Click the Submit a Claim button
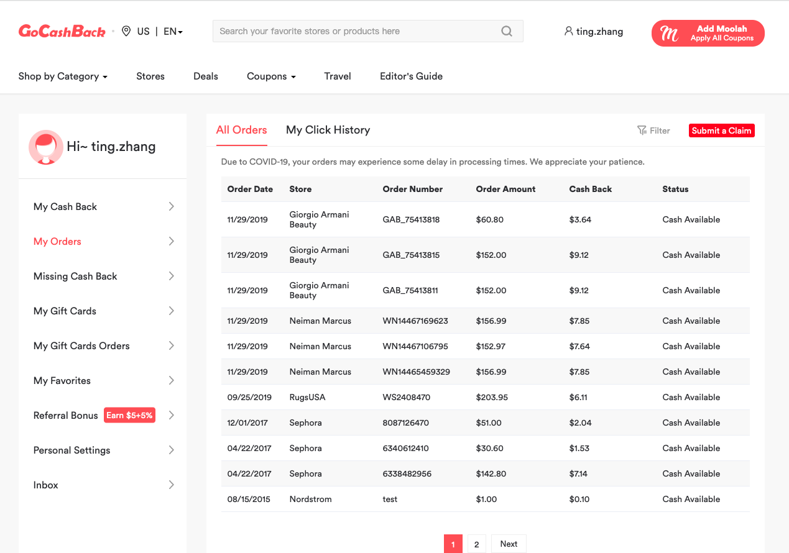The image size is (789, 553). (722, 130)
